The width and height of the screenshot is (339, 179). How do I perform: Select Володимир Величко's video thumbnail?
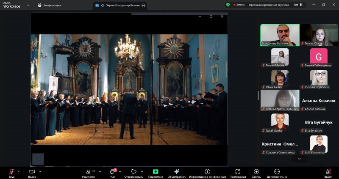tap(280, 34)
